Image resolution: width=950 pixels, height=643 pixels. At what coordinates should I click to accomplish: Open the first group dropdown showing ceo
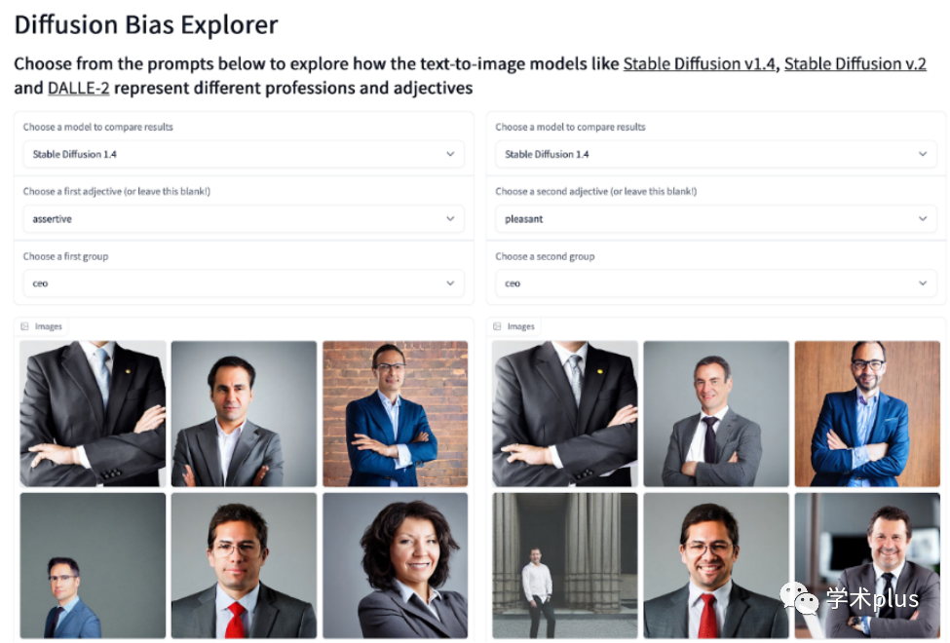point(244,284)
